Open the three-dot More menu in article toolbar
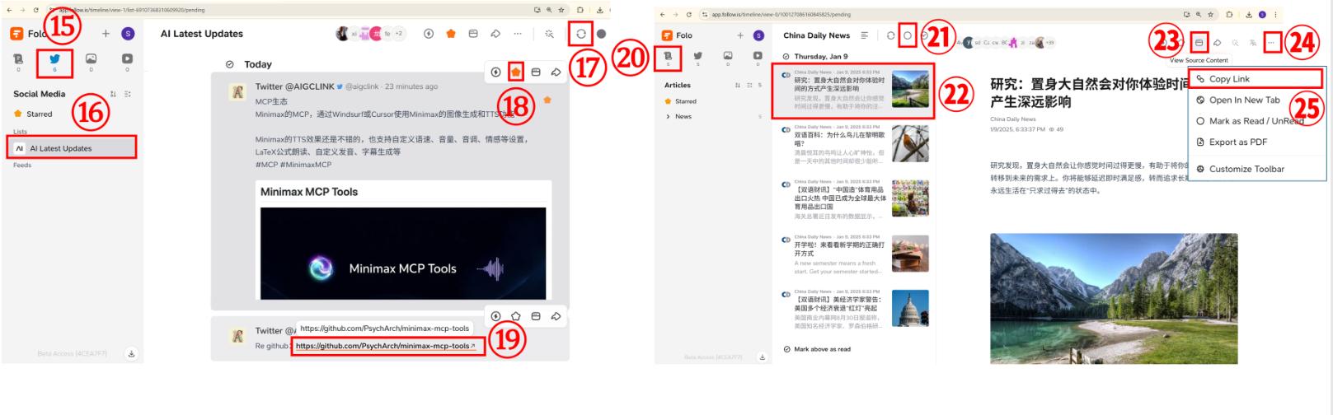 tap(1272, 43)
